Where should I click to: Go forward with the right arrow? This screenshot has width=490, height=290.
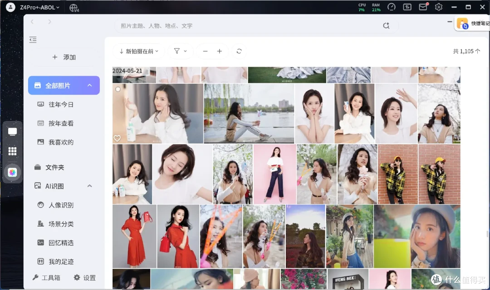[49, 22]
